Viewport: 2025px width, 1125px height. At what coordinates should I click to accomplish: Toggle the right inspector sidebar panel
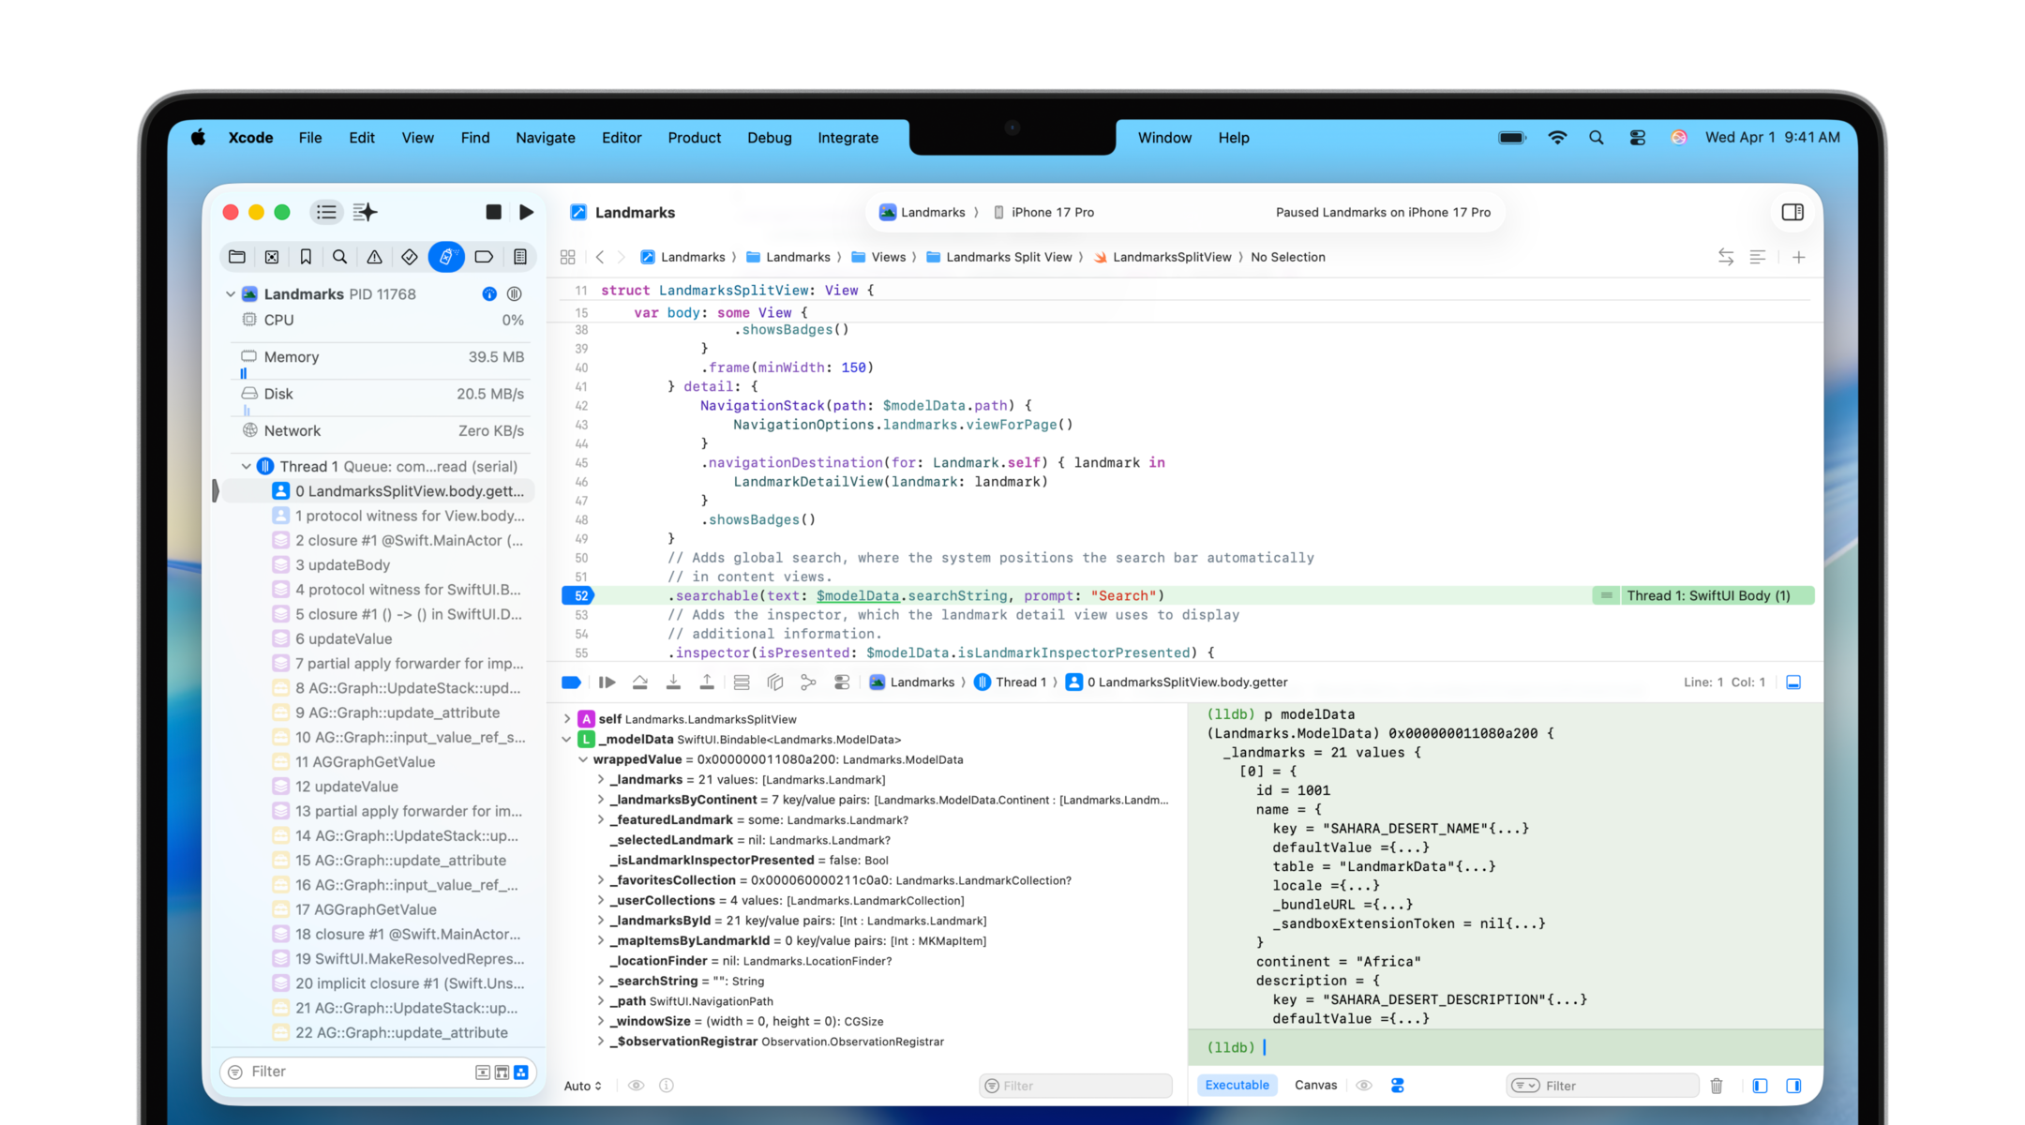coord(1792,212)
